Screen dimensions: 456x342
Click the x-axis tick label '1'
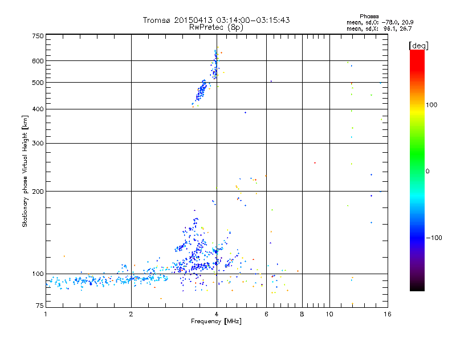[46, 314]
